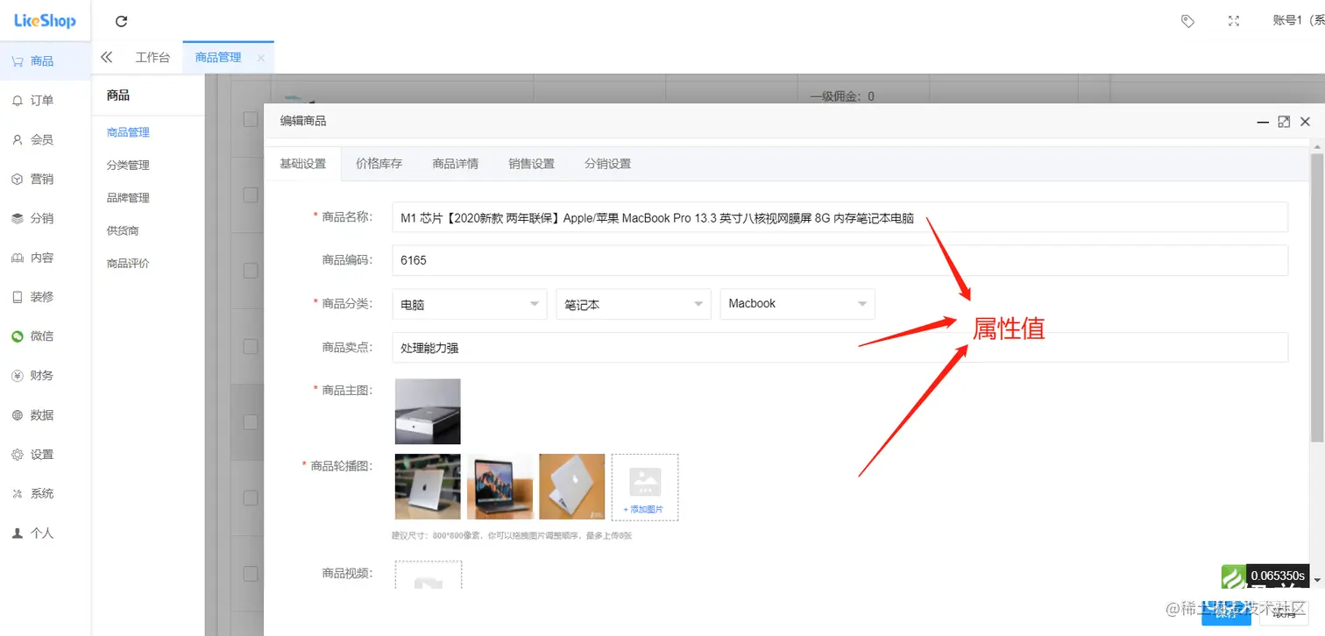This screenshot has width=1325, height=636.
Task: Open the 笔记本 category dropdown
Action: [633, 304]
